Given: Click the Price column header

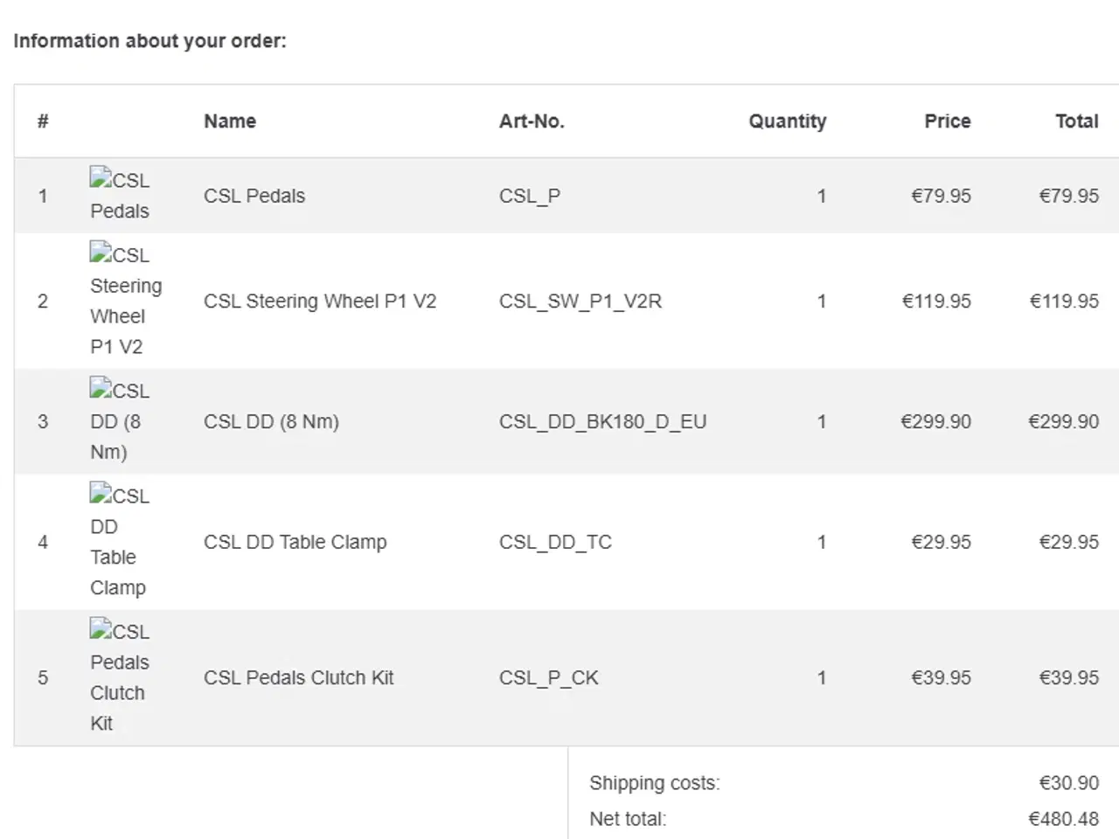Looking at the screenshot, I should click(948, 121).
